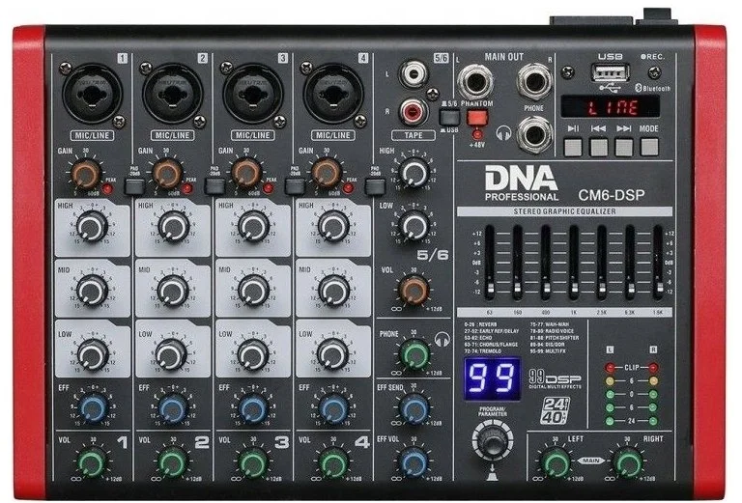This screenshot has height=503, width=742.
Task: Select channel 1 blue EFF knob
Action: (93, 408)
